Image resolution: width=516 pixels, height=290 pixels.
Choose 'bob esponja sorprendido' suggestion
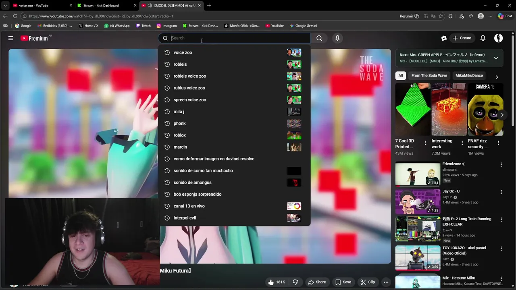point(234,194)
